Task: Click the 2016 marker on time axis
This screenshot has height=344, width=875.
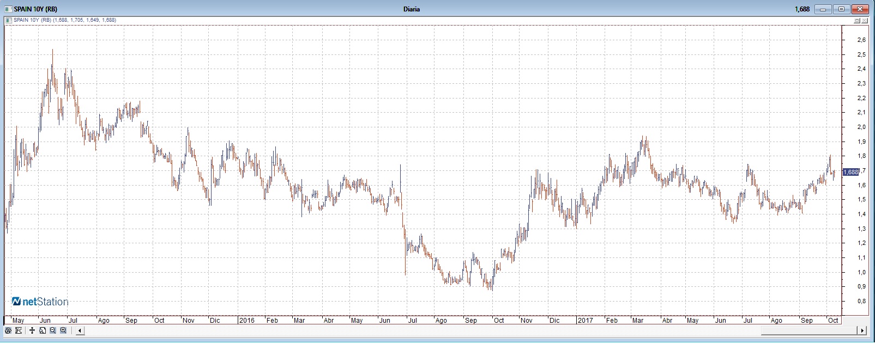Action: [247, 321]
